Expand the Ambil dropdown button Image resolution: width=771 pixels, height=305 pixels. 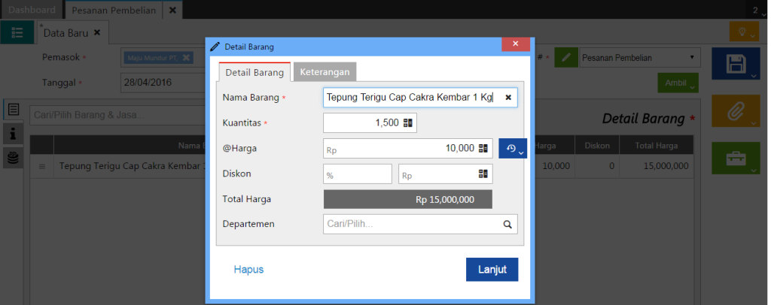(x=678, y=83)
